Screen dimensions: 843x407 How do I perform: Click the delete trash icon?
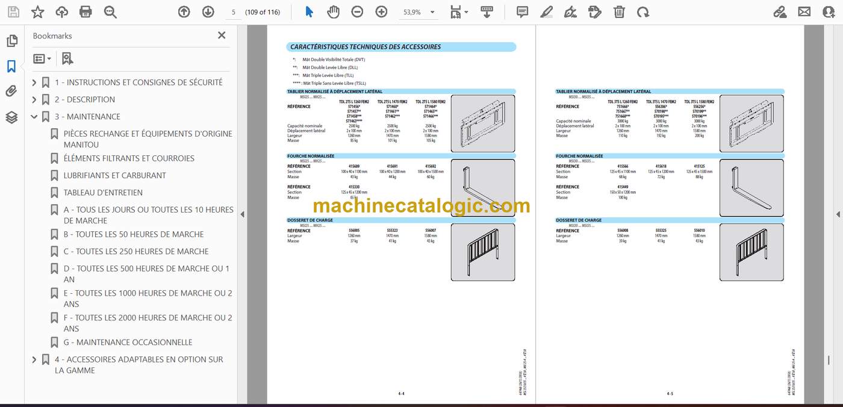tap(619, 12)
